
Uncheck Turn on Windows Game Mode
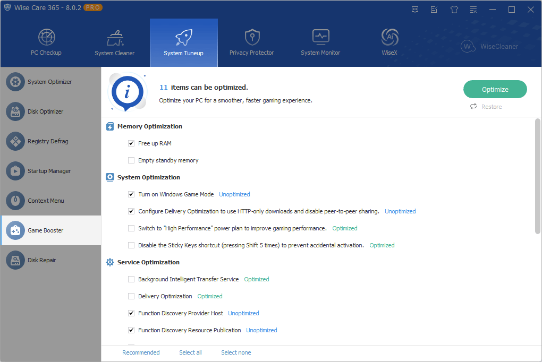point(131,194)
